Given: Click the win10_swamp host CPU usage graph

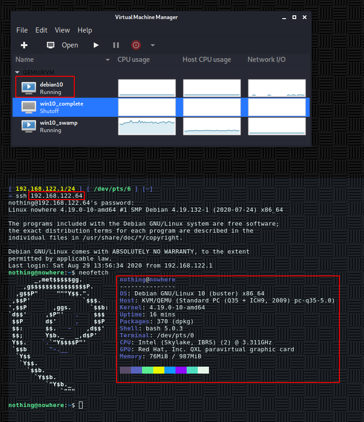Looking at the screenshot, I should click(212, 126).
